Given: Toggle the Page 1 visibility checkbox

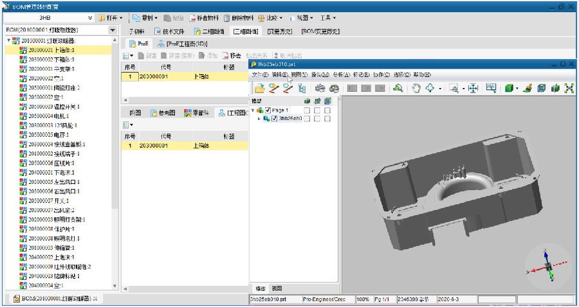Looking at the screenshot, I should [x=268, y=110].
